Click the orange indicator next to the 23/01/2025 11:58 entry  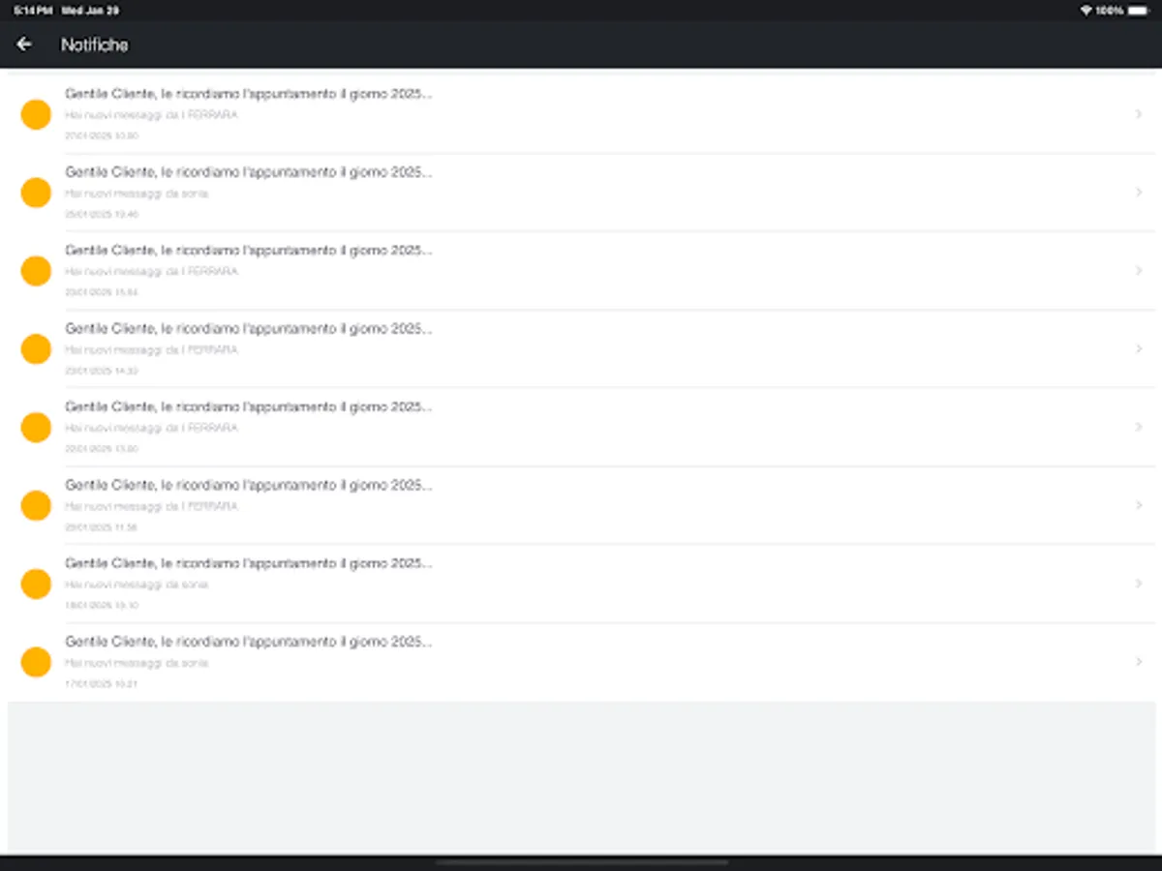coord(36,505)
